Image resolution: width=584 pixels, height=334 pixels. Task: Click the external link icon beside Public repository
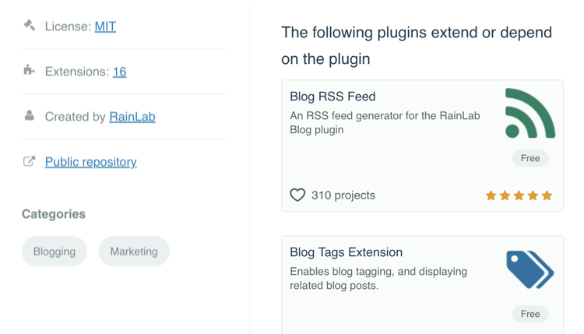tap(29, 161)
